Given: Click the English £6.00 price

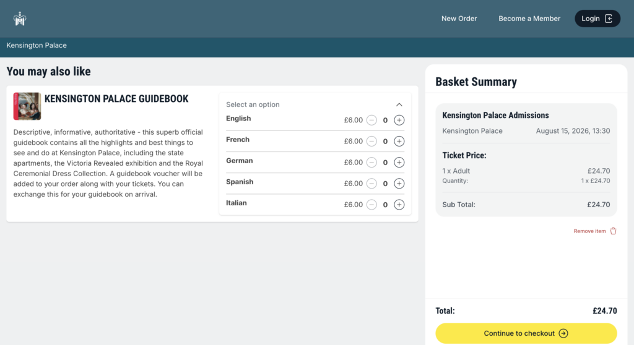Looking at the screenshot, I should 354,120.
